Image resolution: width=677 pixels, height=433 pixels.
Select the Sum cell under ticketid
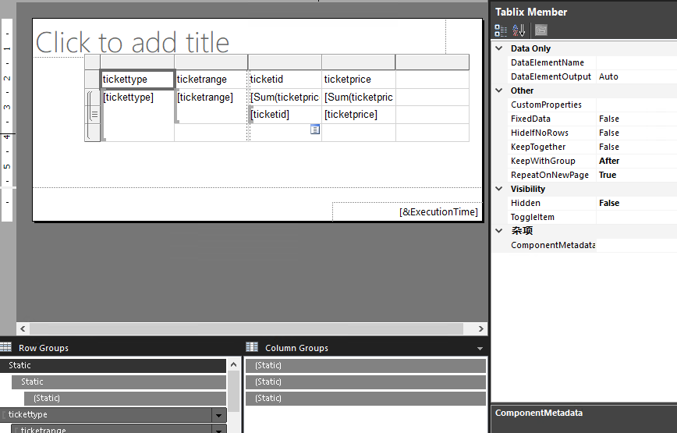[x=285, y=98]
